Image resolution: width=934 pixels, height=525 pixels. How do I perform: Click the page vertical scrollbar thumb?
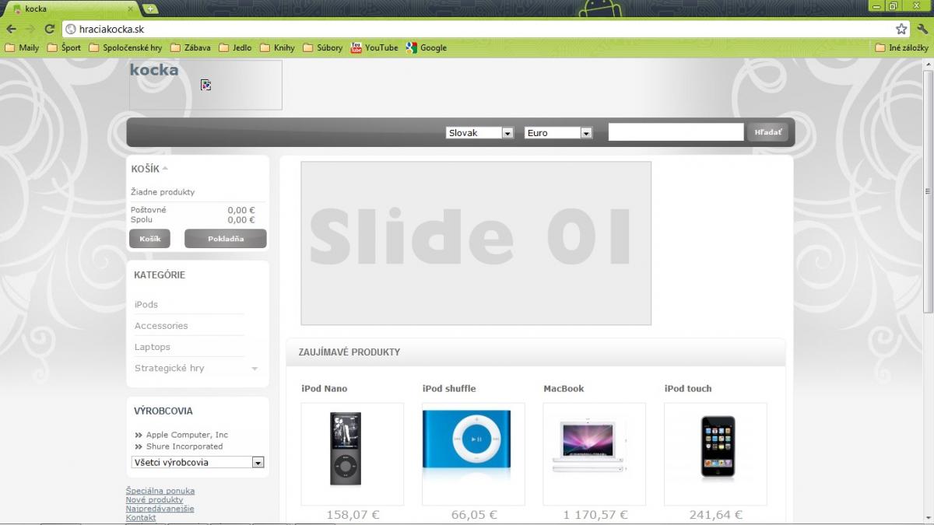tap(928, 191)
